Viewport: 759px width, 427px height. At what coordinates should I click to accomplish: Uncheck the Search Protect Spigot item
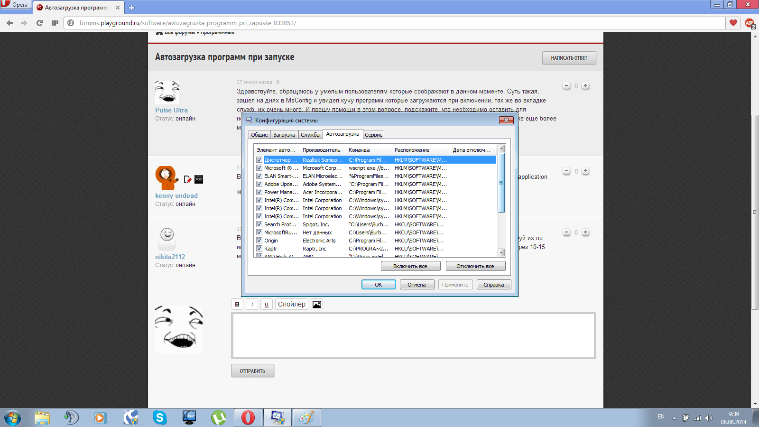pyautogui.click(x=259, y=224)
